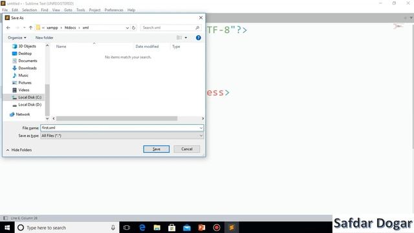Open Task View on taskbar
The height and width of the screenshot is (233, 414).
click(x=127, y=227)
